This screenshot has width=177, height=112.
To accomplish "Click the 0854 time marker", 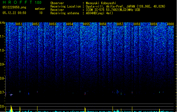I will pos(70,24).
